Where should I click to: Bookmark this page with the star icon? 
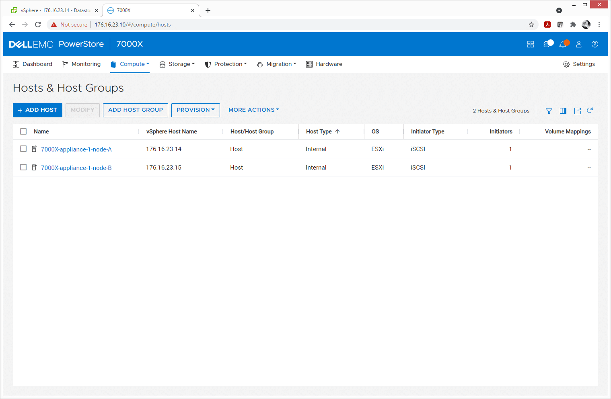point(531,25)
